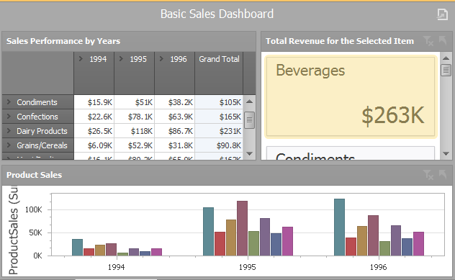This screenshot has width=455, height=280.
Task: Expand the Confections row
Action: coord(9,117)
